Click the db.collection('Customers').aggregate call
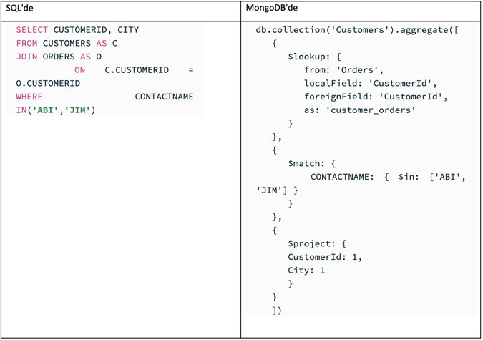 (x=357, y=30)
